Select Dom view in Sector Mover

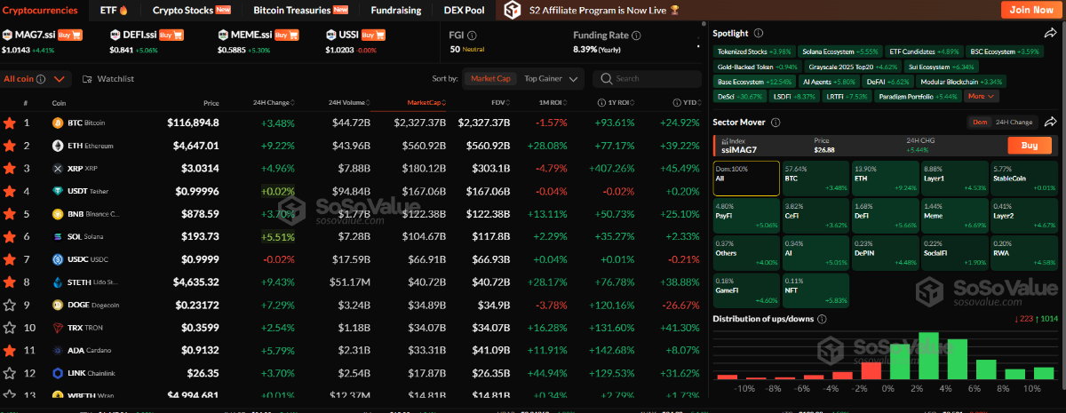(x=981, y=123)
